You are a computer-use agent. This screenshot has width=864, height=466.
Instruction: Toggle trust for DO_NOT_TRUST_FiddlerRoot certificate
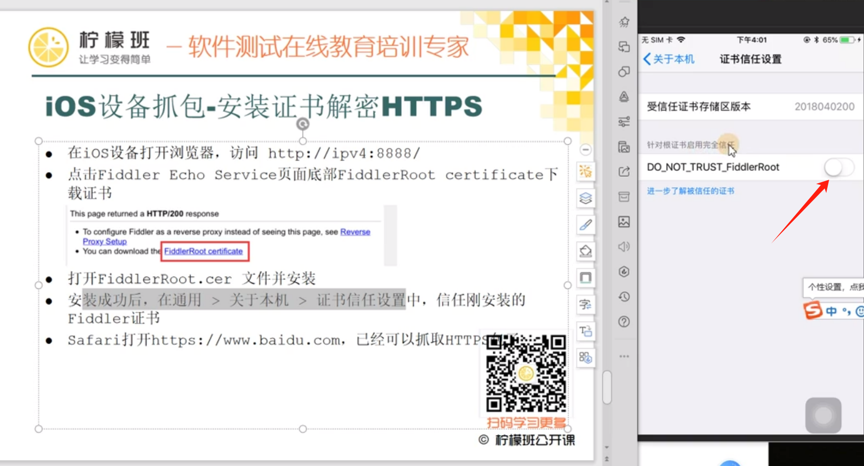click(x=839, y=167)
